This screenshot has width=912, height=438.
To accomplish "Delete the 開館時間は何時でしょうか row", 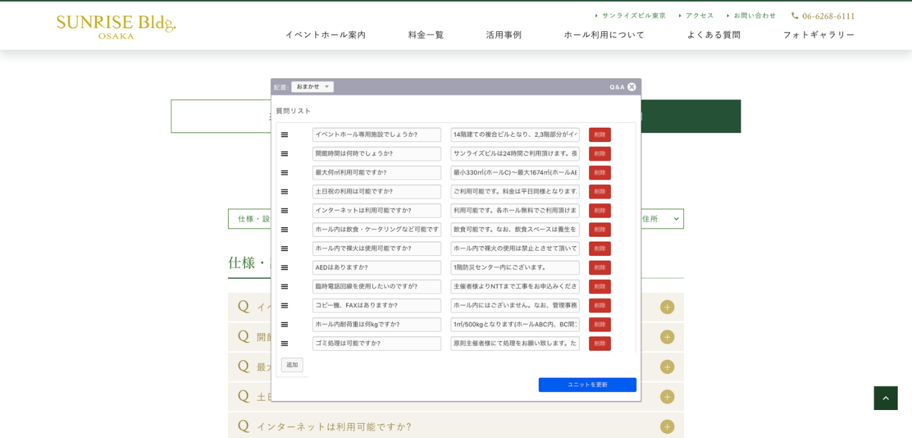I will click(x=599, y=154).
